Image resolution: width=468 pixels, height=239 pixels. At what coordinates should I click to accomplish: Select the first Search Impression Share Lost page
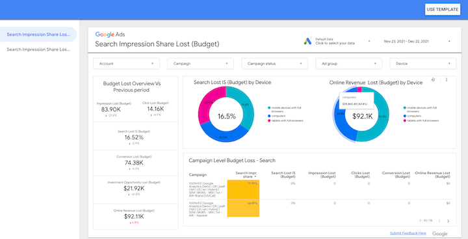(x=38, y=35)
